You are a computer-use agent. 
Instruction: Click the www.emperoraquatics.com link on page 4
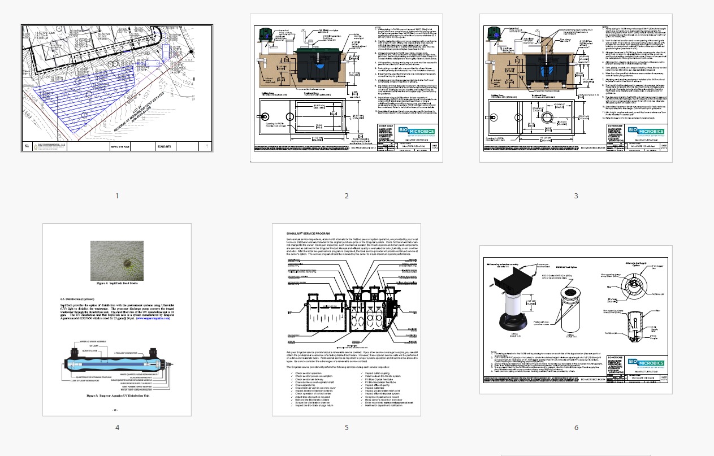pos(154,319)
